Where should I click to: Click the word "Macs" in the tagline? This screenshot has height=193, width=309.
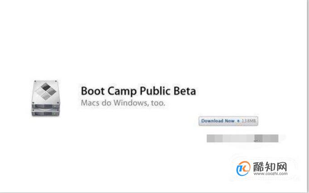(x=90, y=103)
